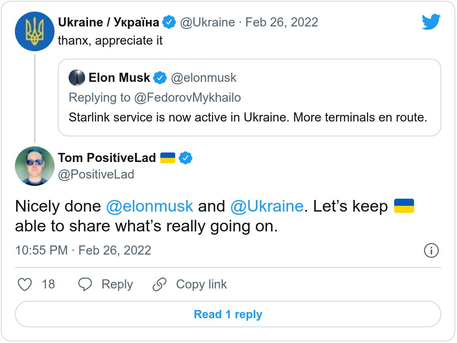Click Ukraine's verified badge
This screenshot has height=343, width=457.
pos(169,22)
